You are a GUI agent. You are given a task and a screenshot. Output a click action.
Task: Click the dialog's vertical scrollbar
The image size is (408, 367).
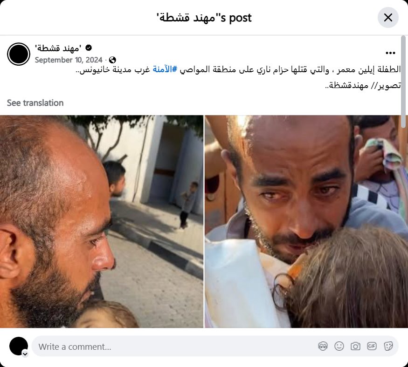403,78
